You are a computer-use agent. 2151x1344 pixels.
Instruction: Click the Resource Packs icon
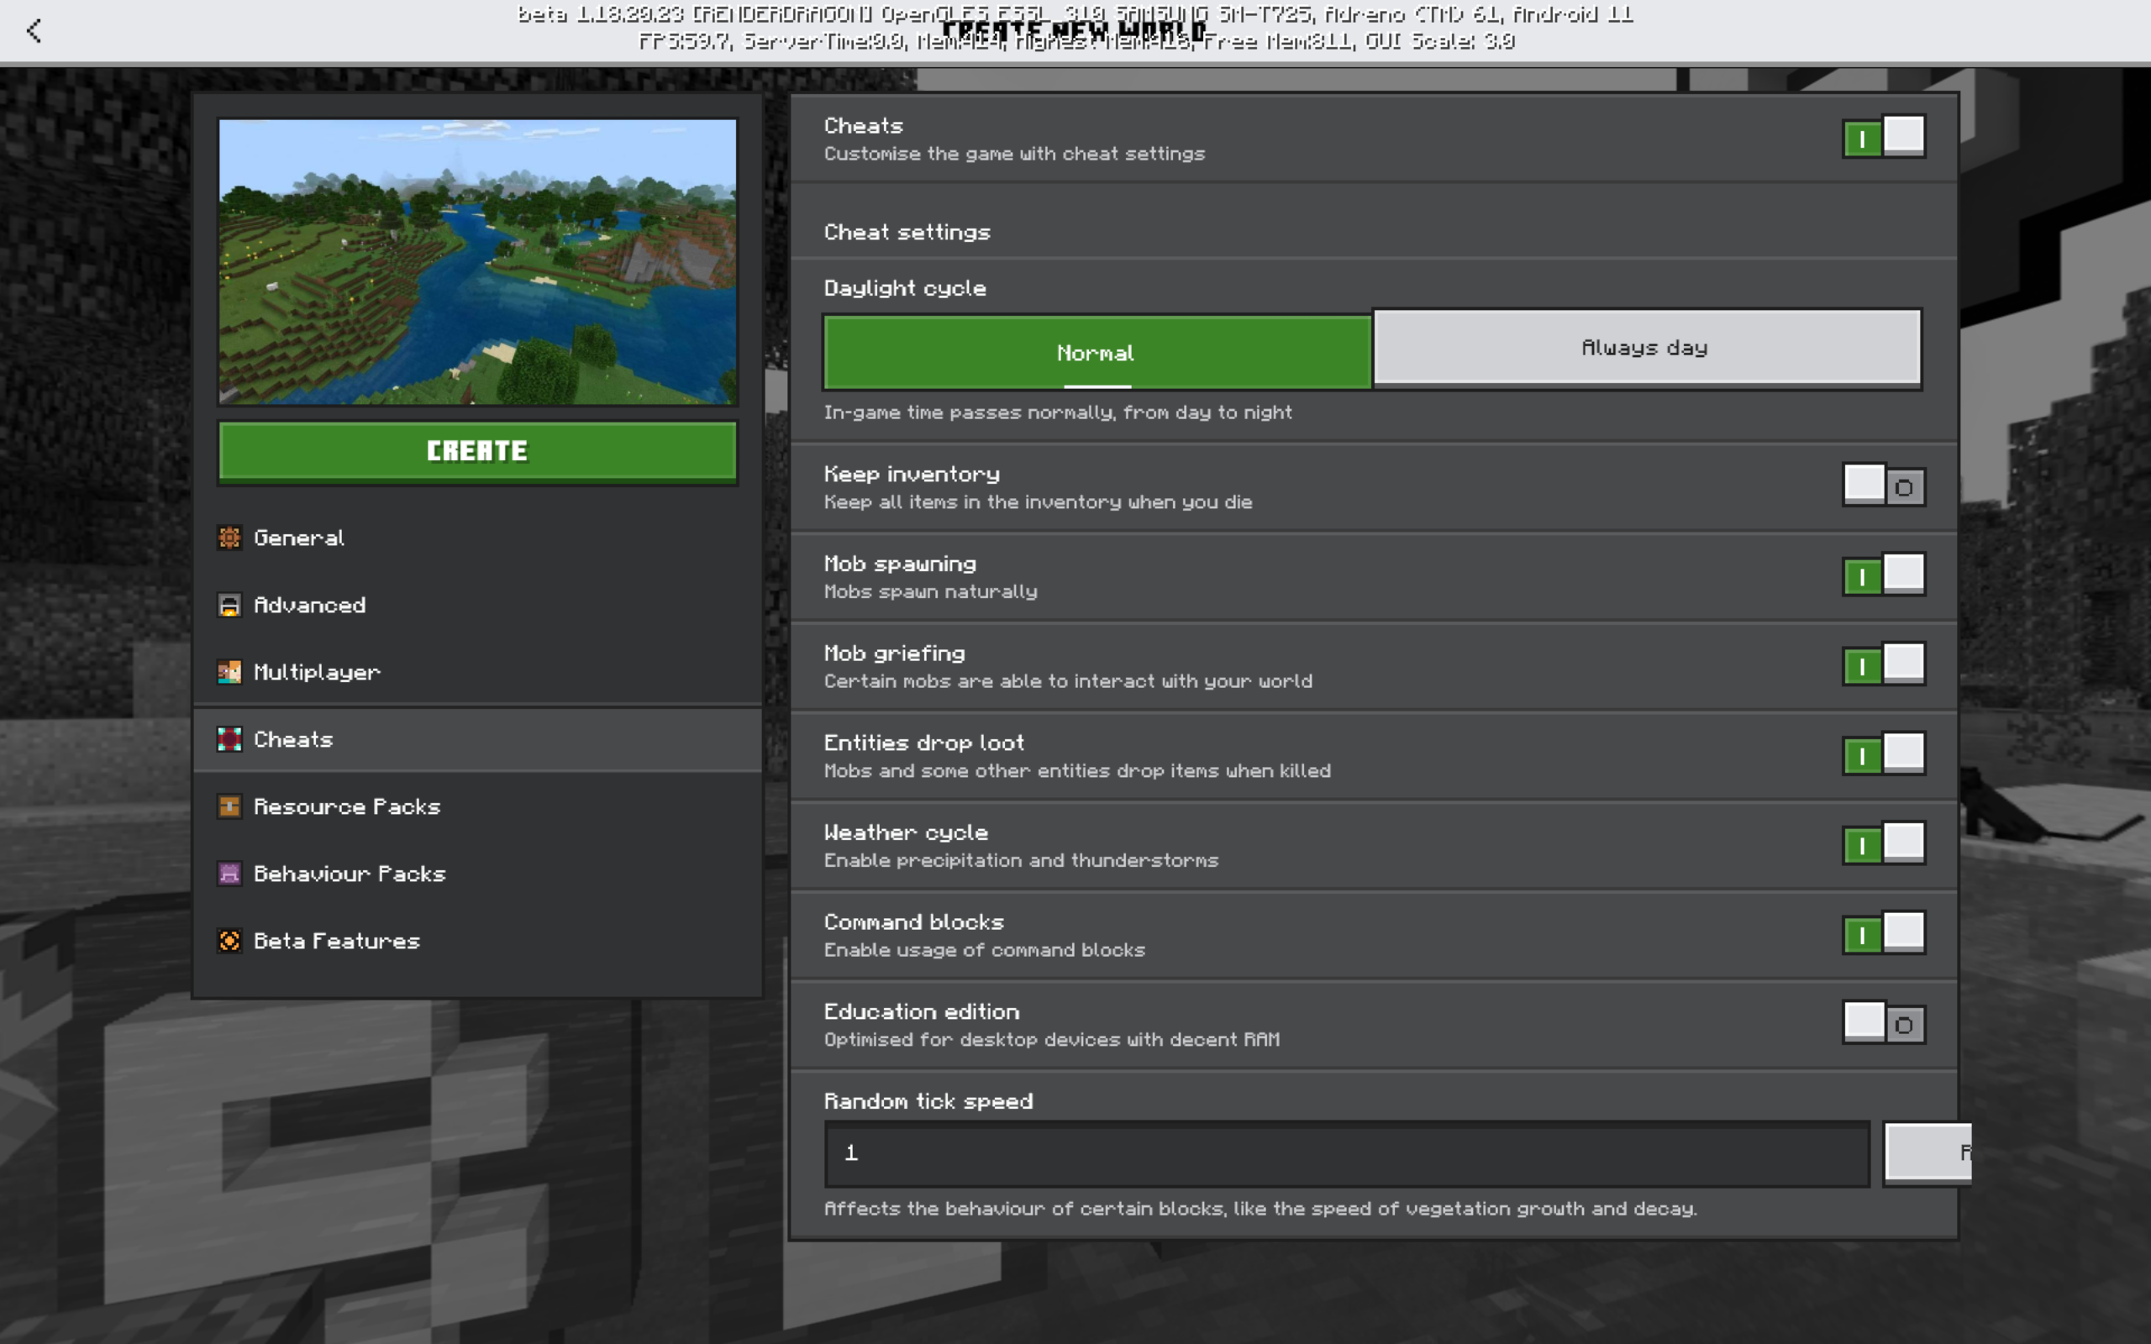[x=229, y=806]
